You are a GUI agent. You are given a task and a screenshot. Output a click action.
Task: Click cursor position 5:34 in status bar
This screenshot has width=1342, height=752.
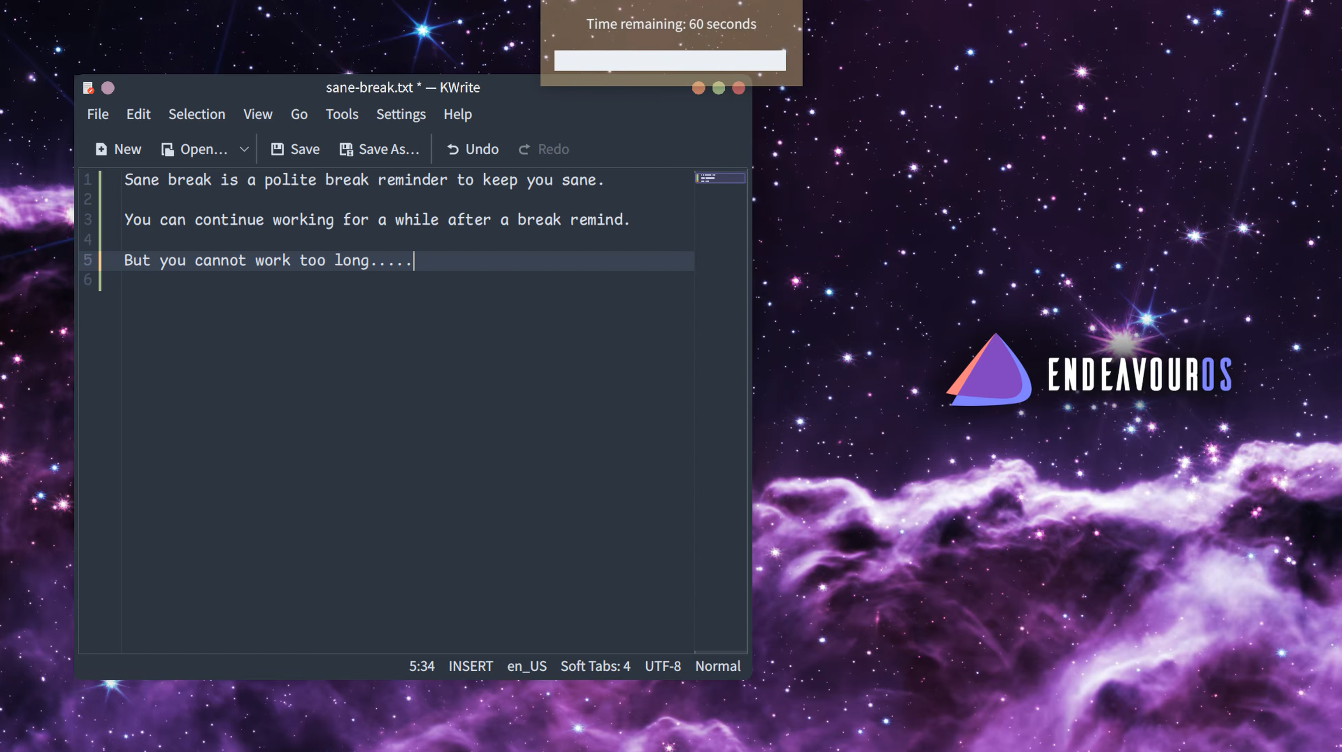421,666
